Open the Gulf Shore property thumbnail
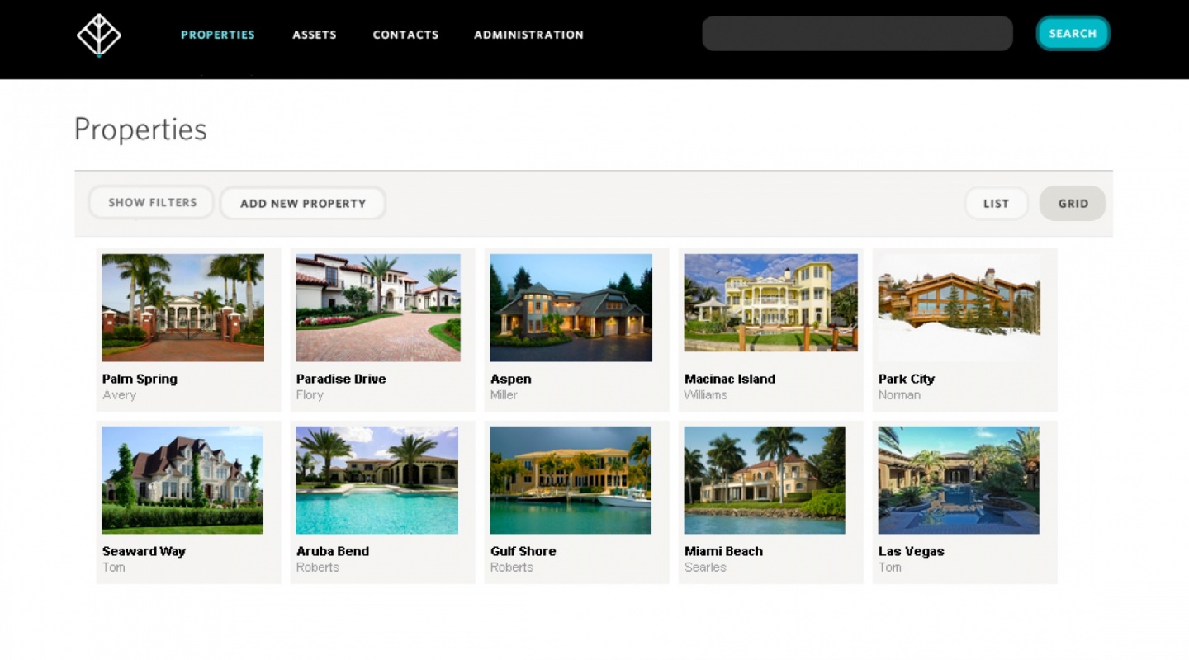Image resolution: width=1189 pixels, height=660 pixels. tap(571, 480)
